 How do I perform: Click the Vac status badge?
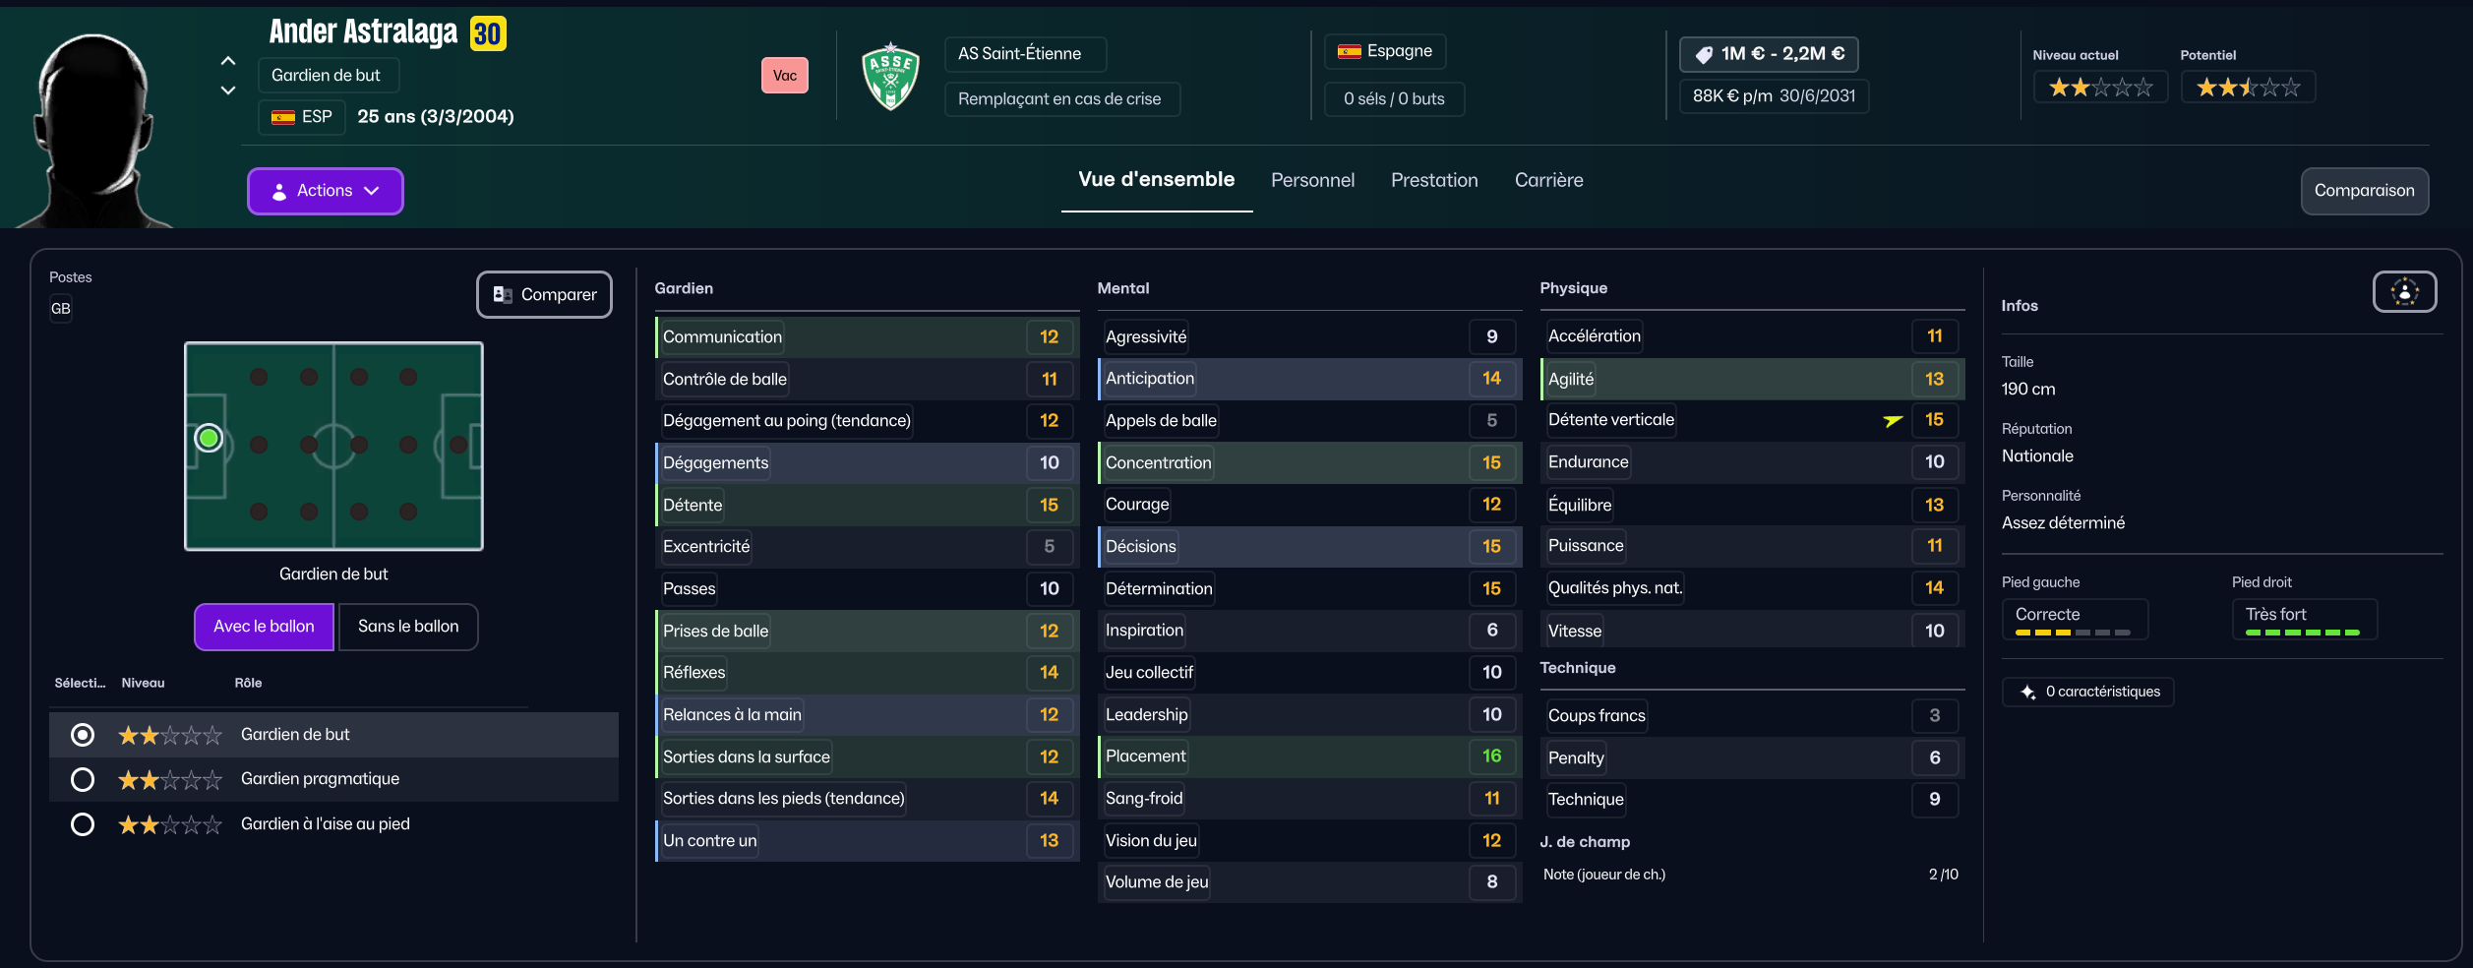[x=785, y=76]
